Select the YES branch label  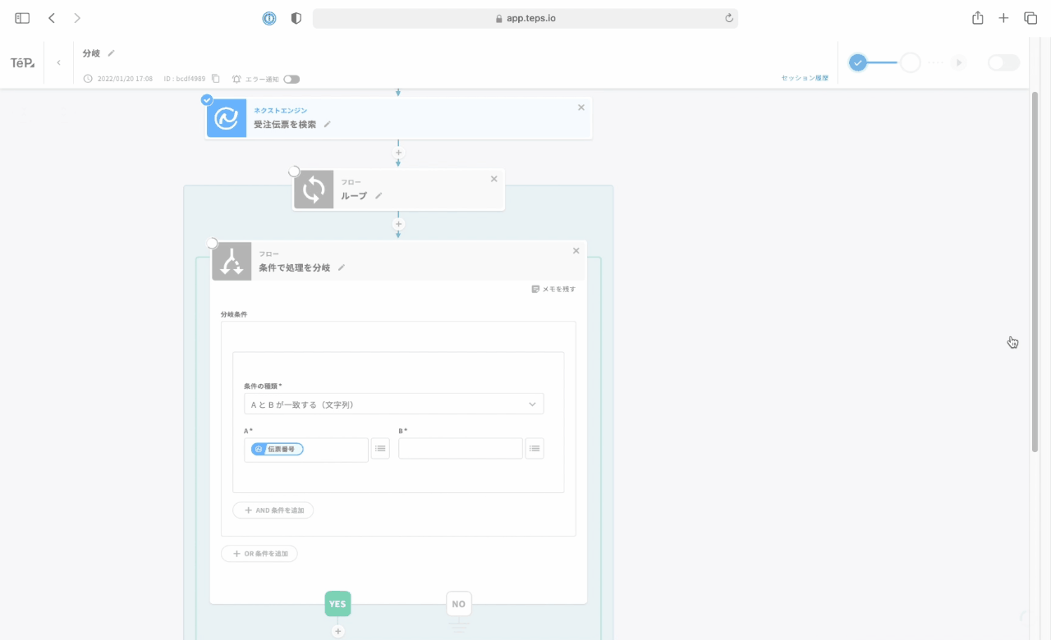click(337, 604)
